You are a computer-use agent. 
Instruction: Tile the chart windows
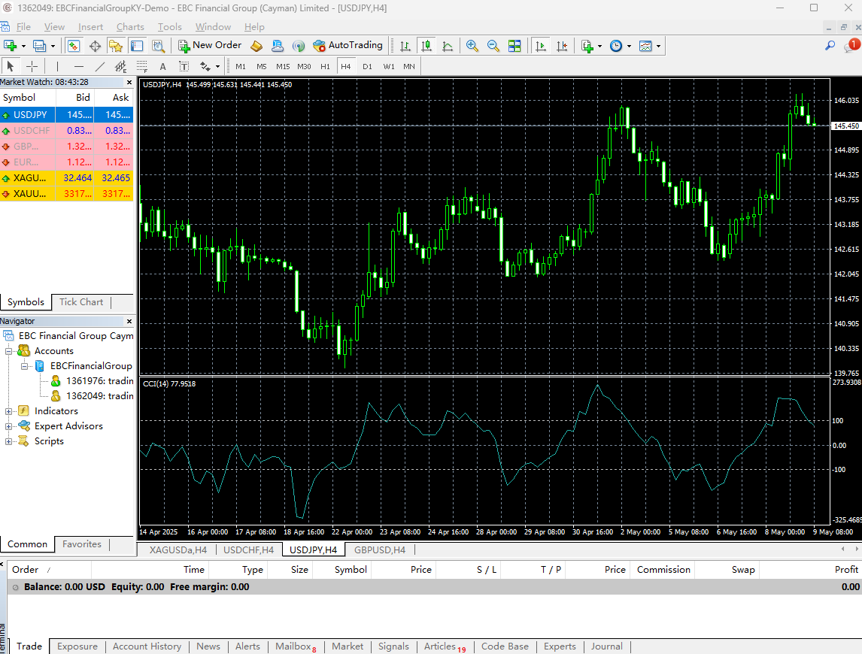pos(514,46)
